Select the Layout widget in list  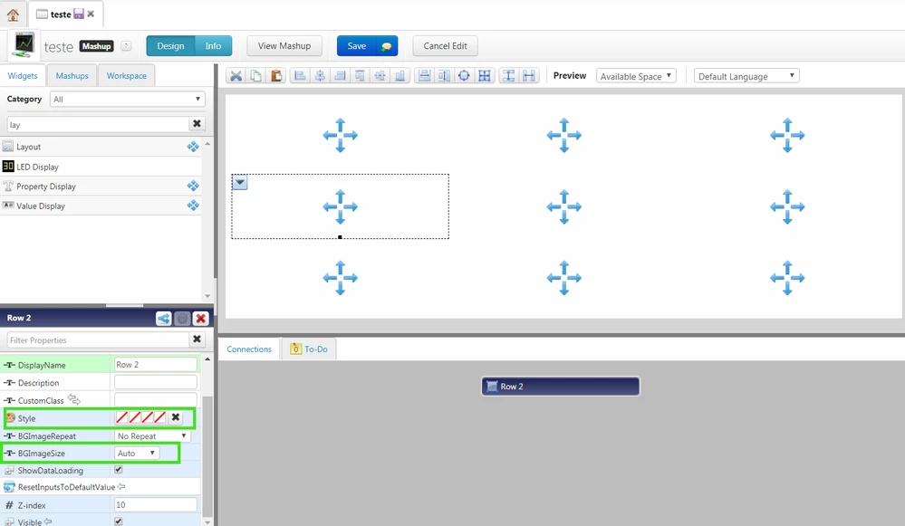pos(101,147)
